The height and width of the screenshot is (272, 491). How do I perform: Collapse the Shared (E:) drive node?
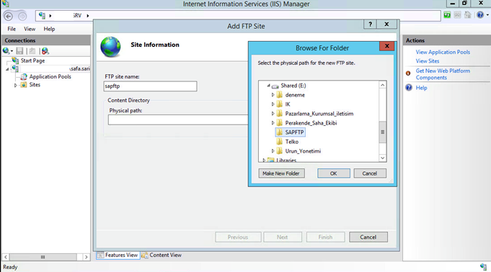[268, 86]
